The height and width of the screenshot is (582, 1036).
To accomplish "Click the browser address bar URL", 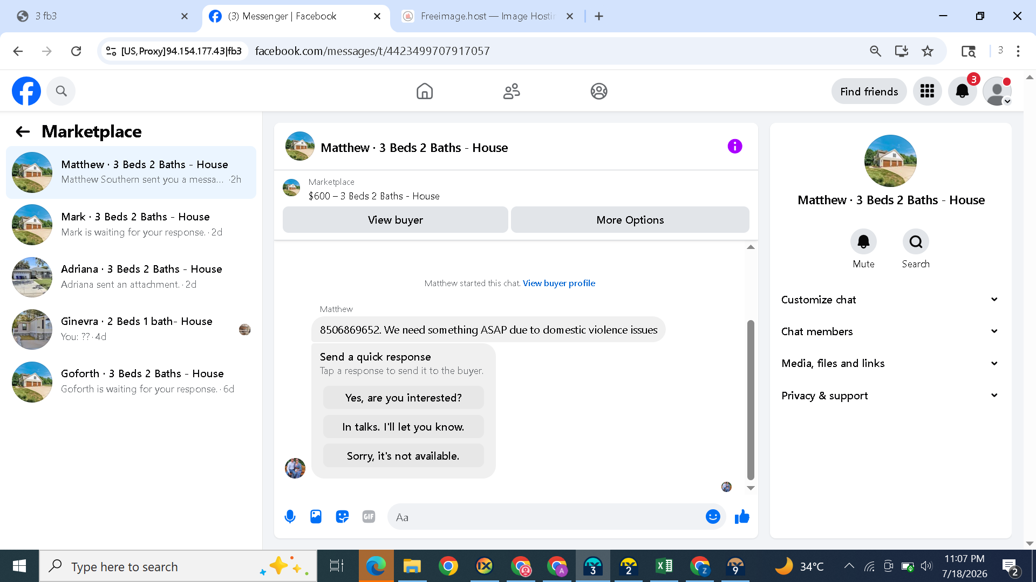I will point(372,51).
